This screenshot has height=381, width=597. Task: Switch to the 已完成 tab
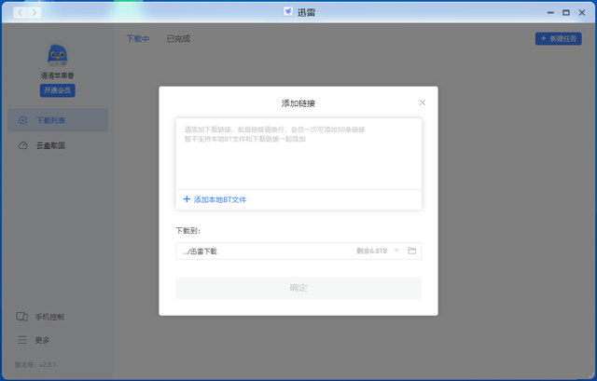point(178,39)
